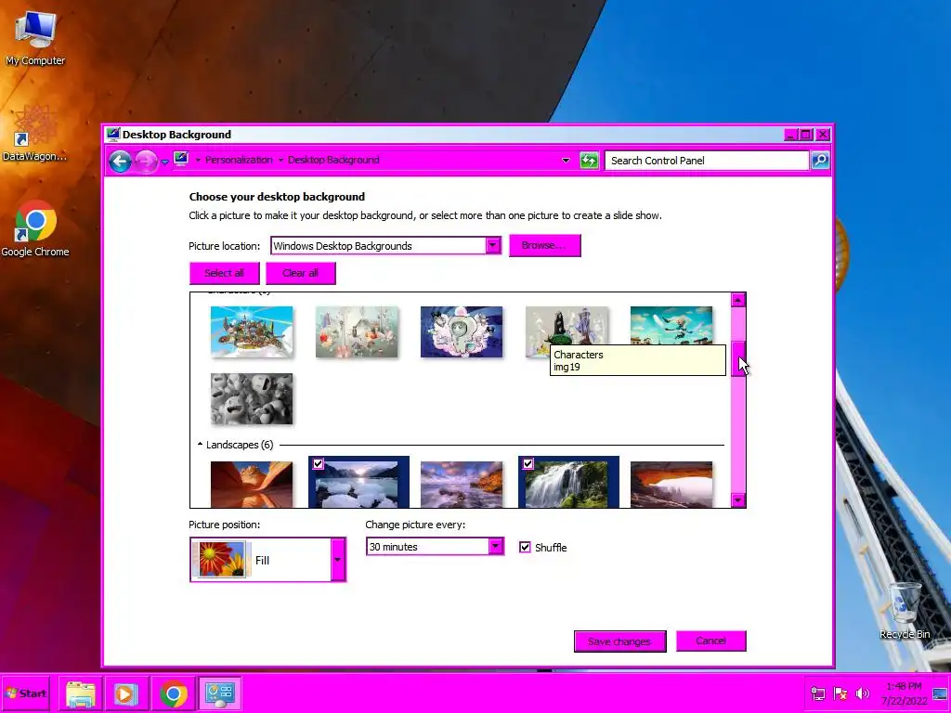Click Clear all button
Image resolution: width=951 pixels, height=713 pixels.
pyautogui.click(x=300, y=273)
